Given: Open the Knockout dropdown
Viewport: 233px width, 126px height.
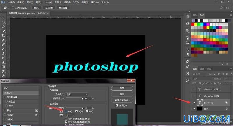Looking at the screenshot, I should [x=70, y=115].
